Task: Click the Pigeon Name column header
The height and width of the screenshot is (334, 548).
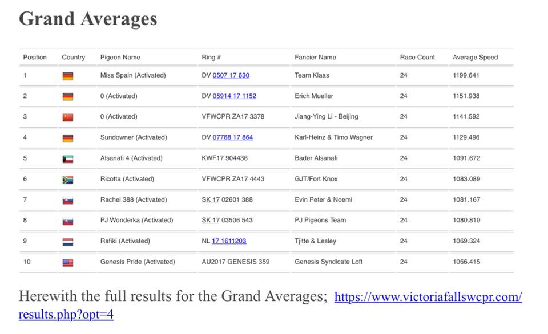Action: (x=120, y=57)
